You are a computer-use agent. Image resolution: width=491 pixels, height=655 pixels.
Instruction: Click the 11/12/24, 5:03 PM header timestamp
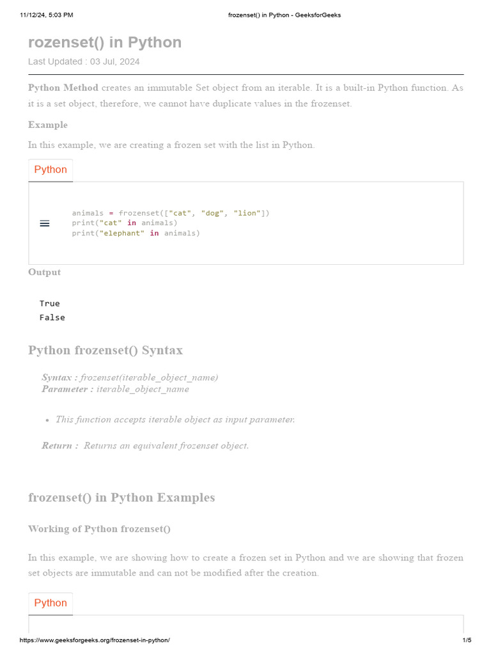pos(47,15)
